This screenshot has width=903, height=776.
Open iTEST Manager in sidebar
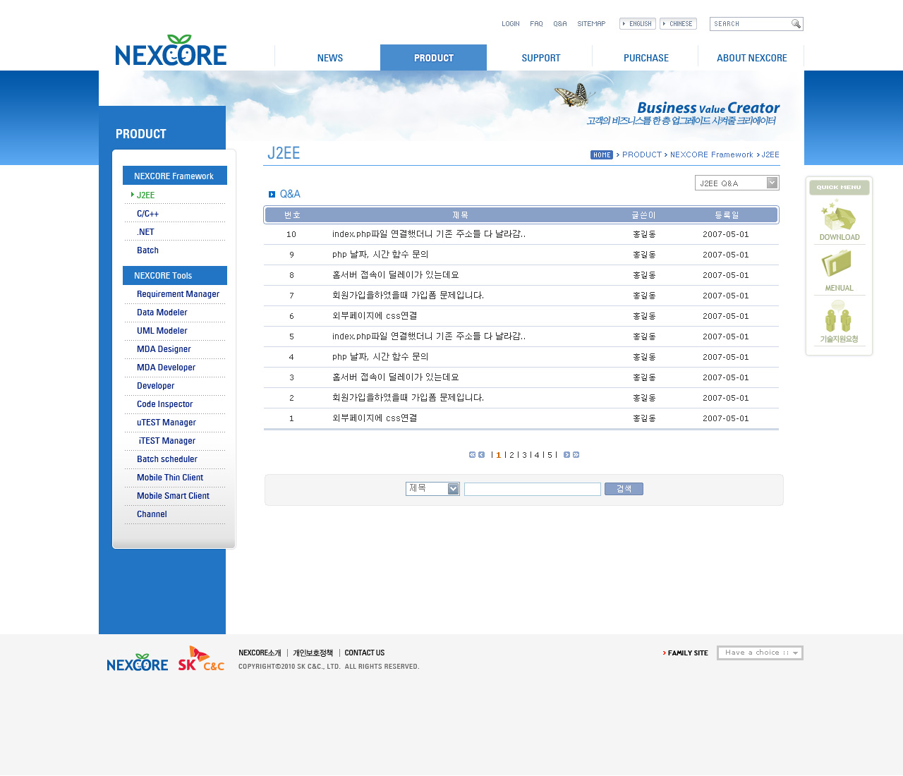point(167,441)
